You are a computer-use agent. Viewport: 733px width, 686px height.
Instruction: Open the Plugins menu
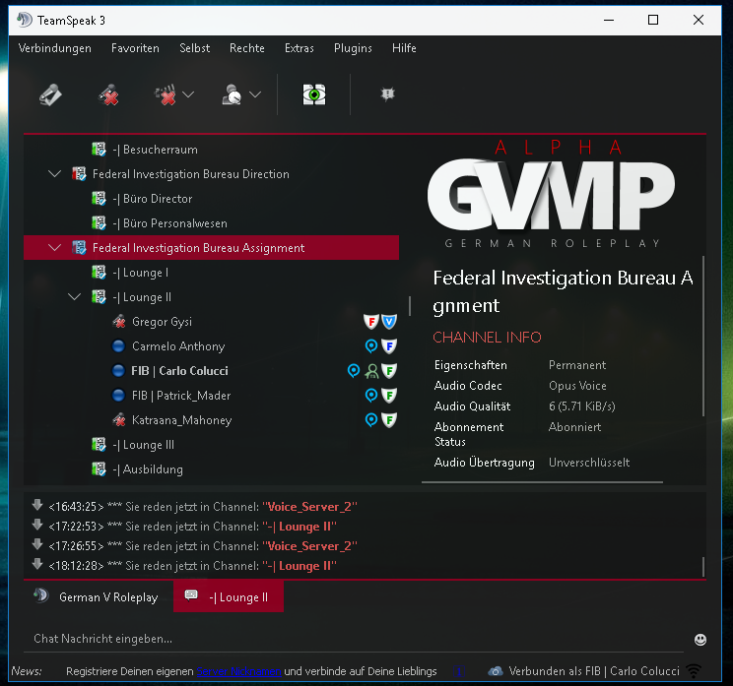(x=353, y=48)
